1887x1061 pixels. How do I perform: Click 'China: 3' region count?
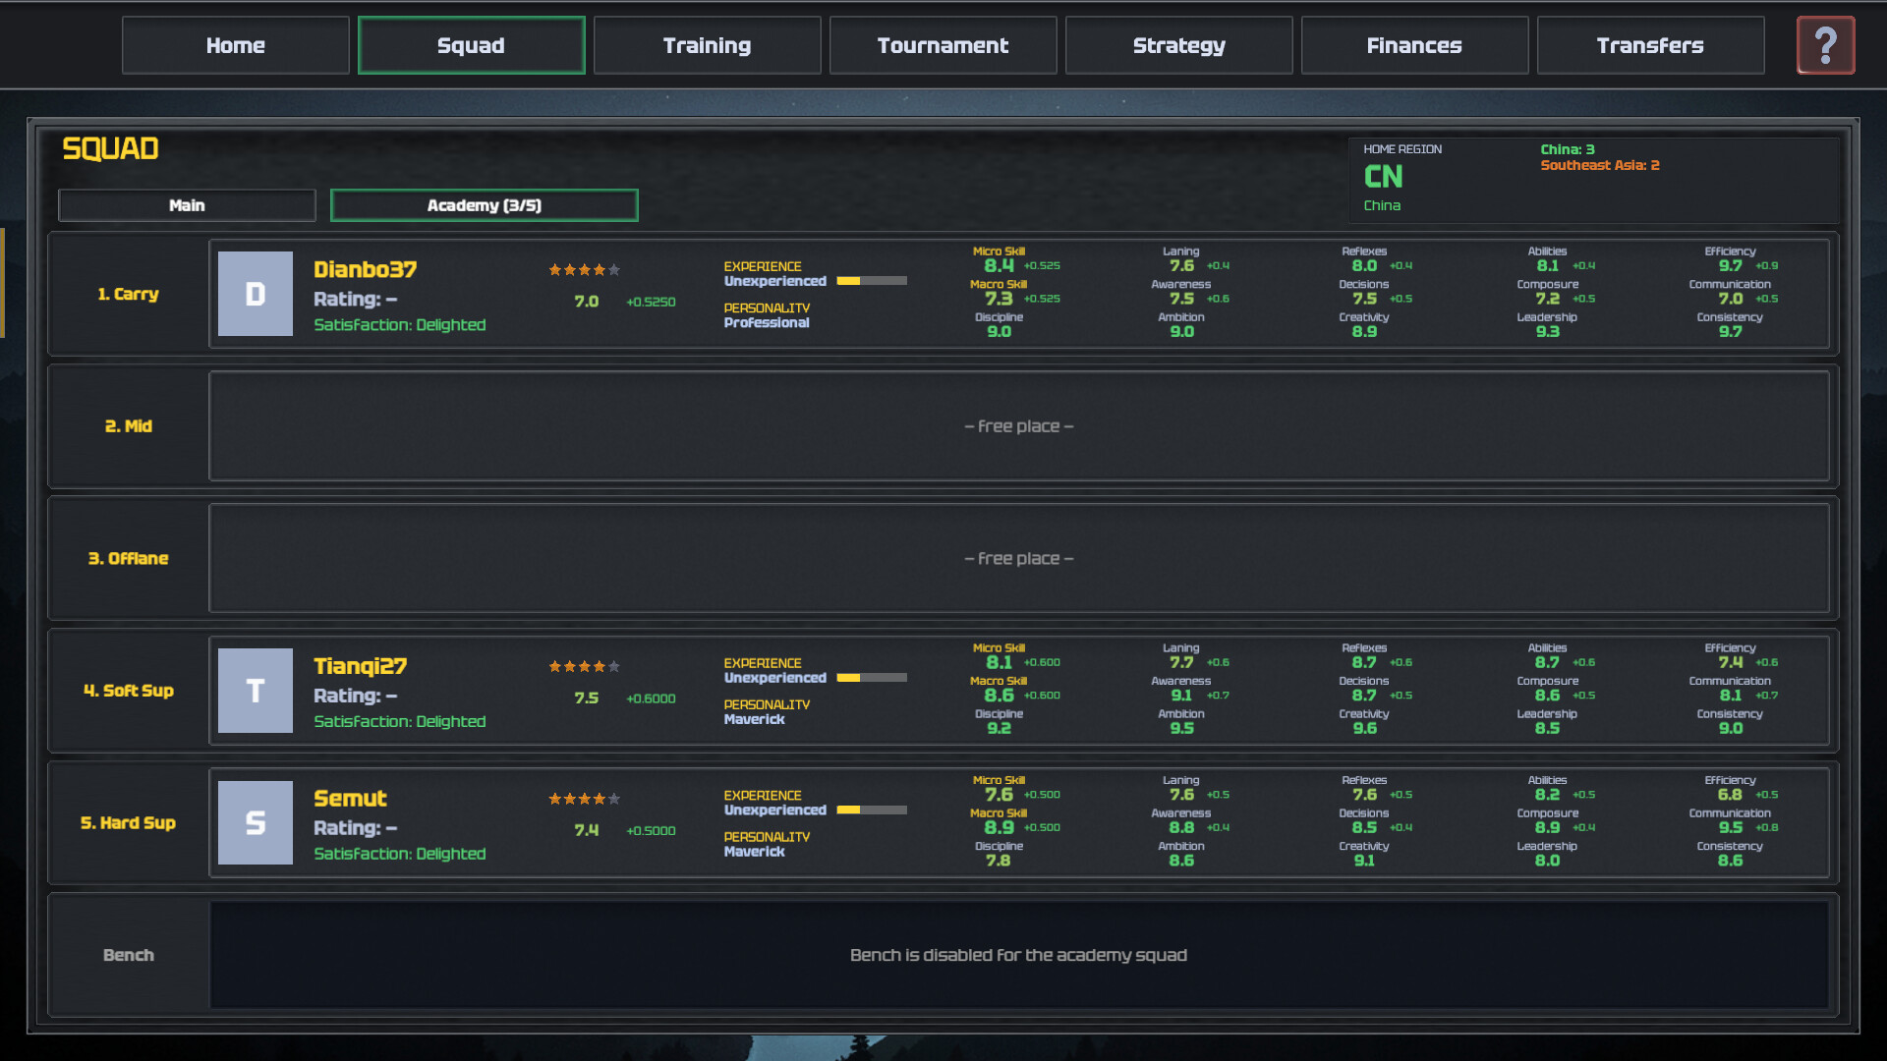1568,149
